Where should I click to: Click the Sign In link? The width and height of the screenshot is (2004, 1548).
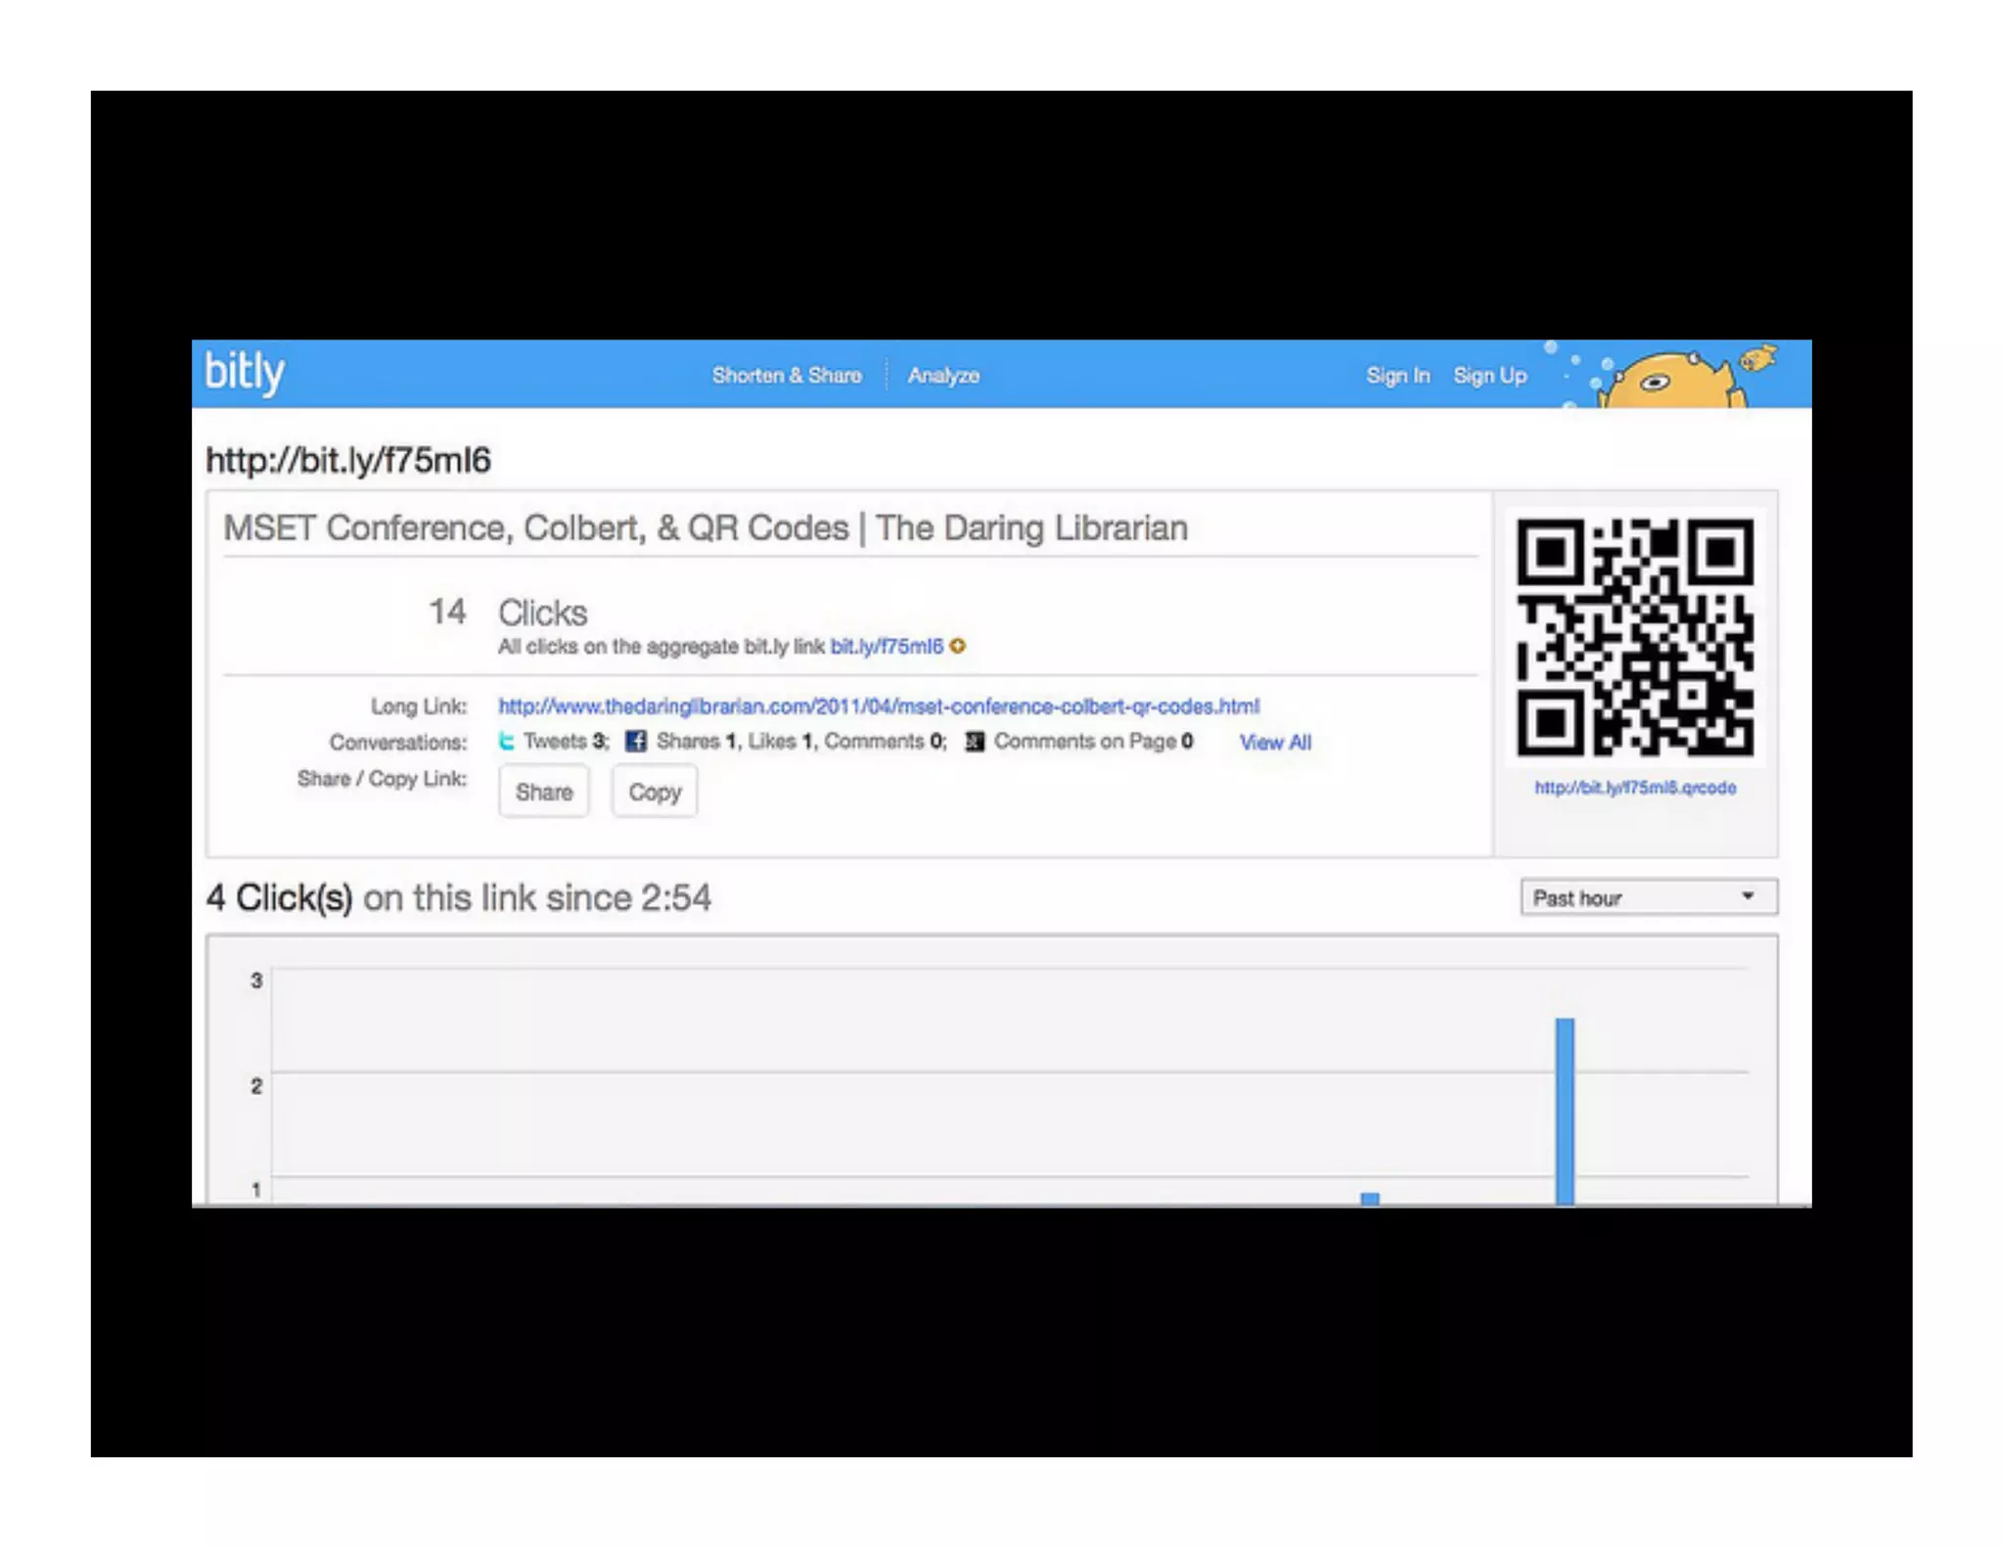click(1397, 375)
